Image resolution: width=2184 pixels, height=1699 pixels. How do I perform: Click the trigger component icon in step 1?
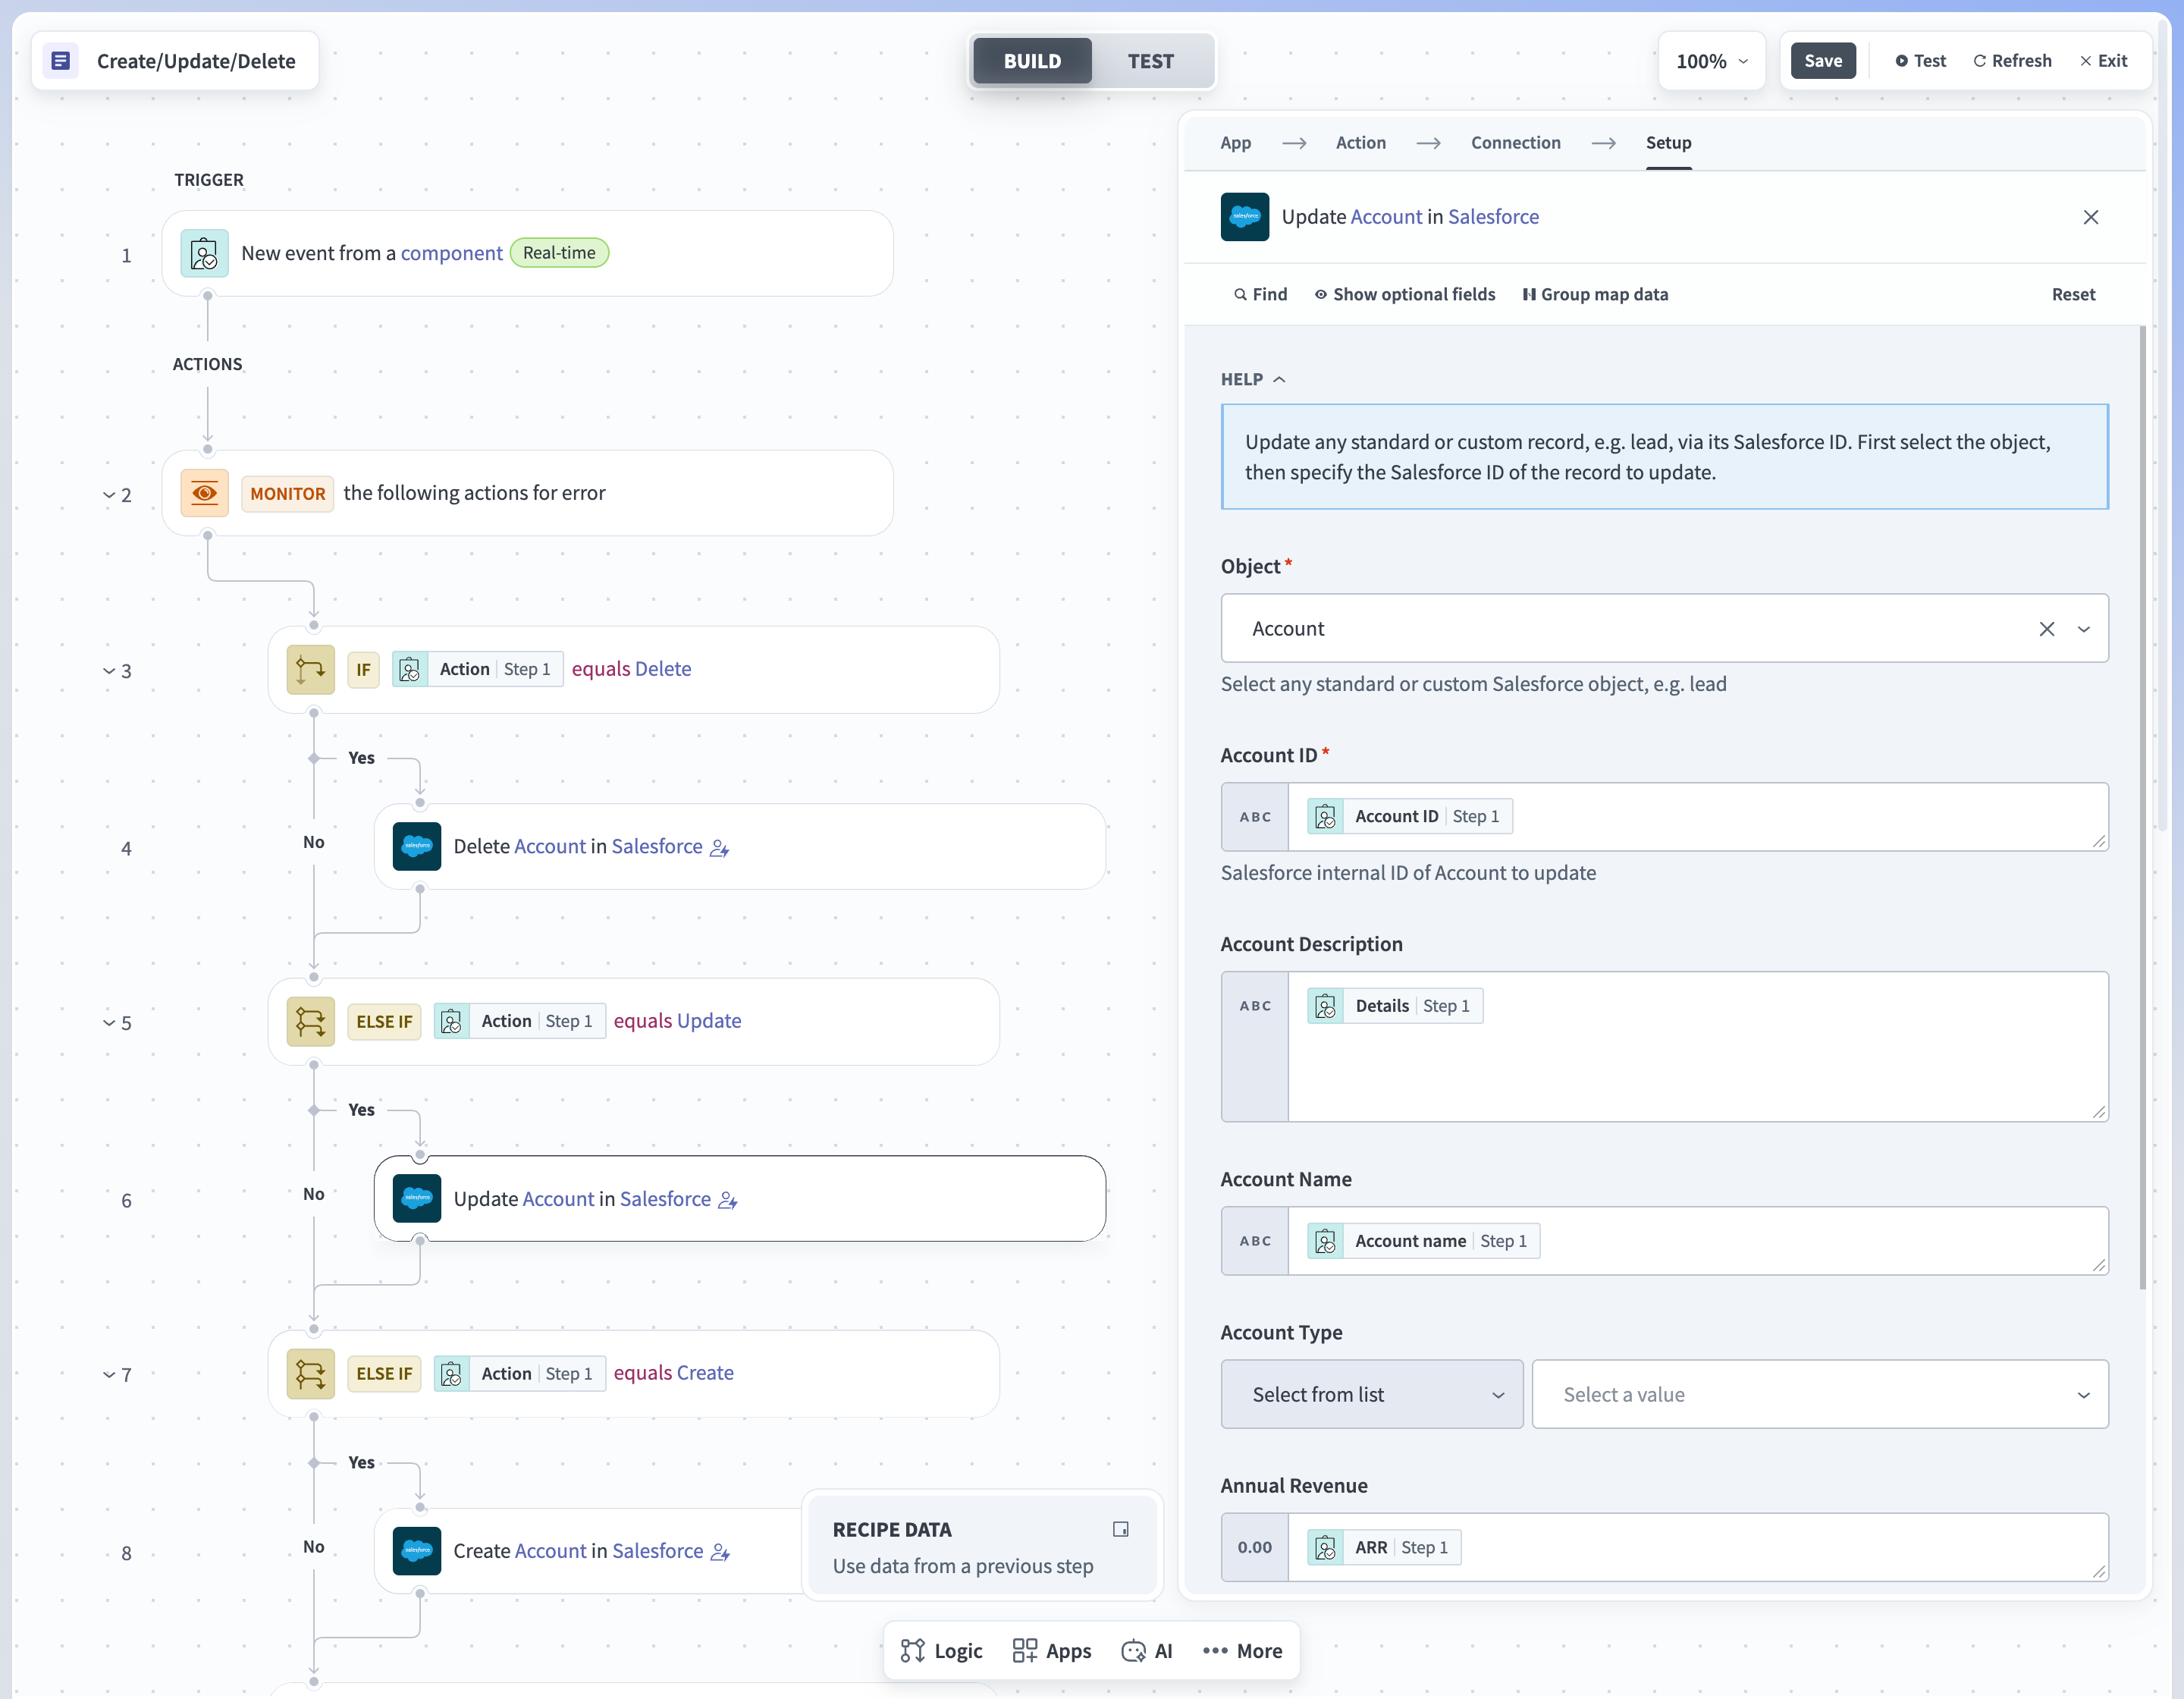(204, 254)
